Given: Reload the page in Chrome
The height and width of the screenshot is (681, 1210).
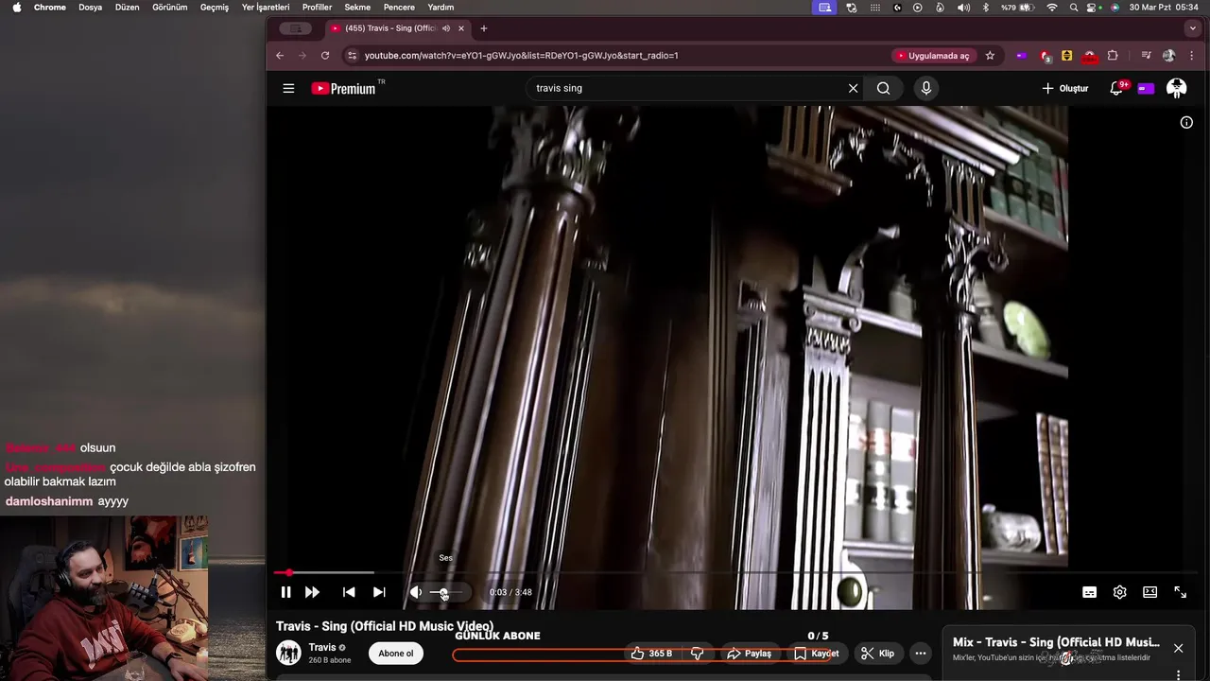Looking at the screenshot, I should (325, 56).
